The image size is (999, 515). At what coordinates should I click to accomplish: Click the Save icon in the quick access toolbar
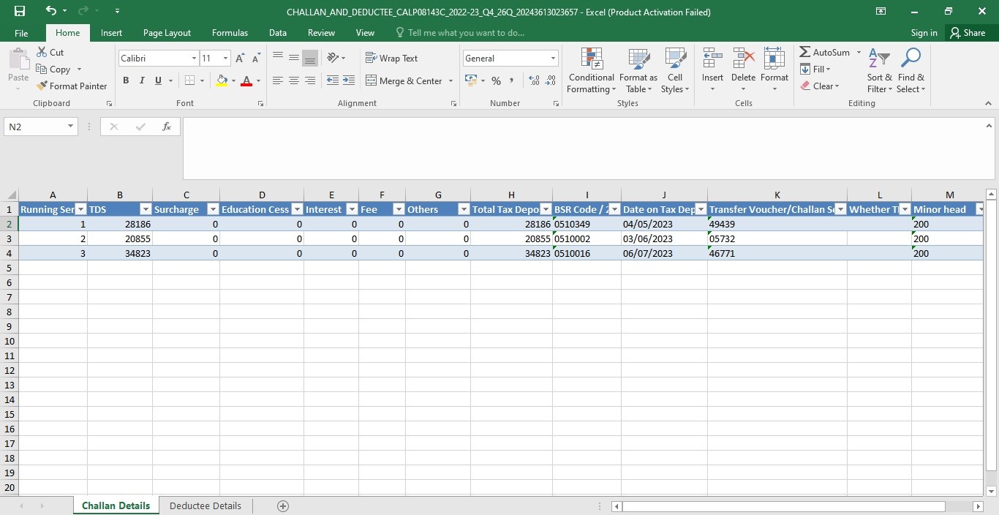(20, 11)
